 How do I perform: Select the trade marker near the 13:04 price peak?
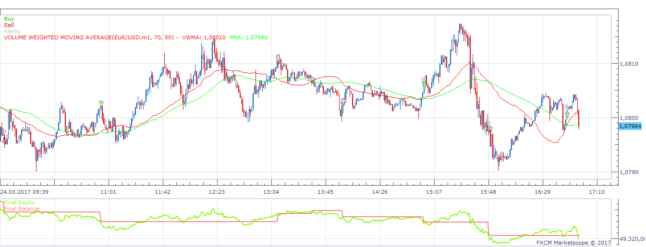(278, 58)
